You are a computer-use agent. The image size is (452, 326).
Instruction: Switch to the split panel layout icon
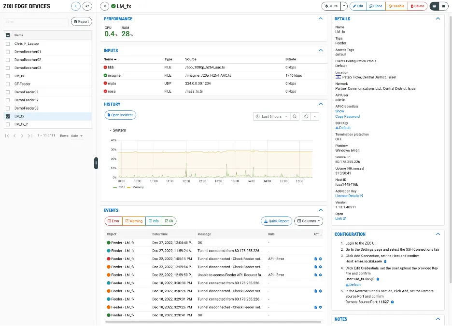tap(435, 6)
